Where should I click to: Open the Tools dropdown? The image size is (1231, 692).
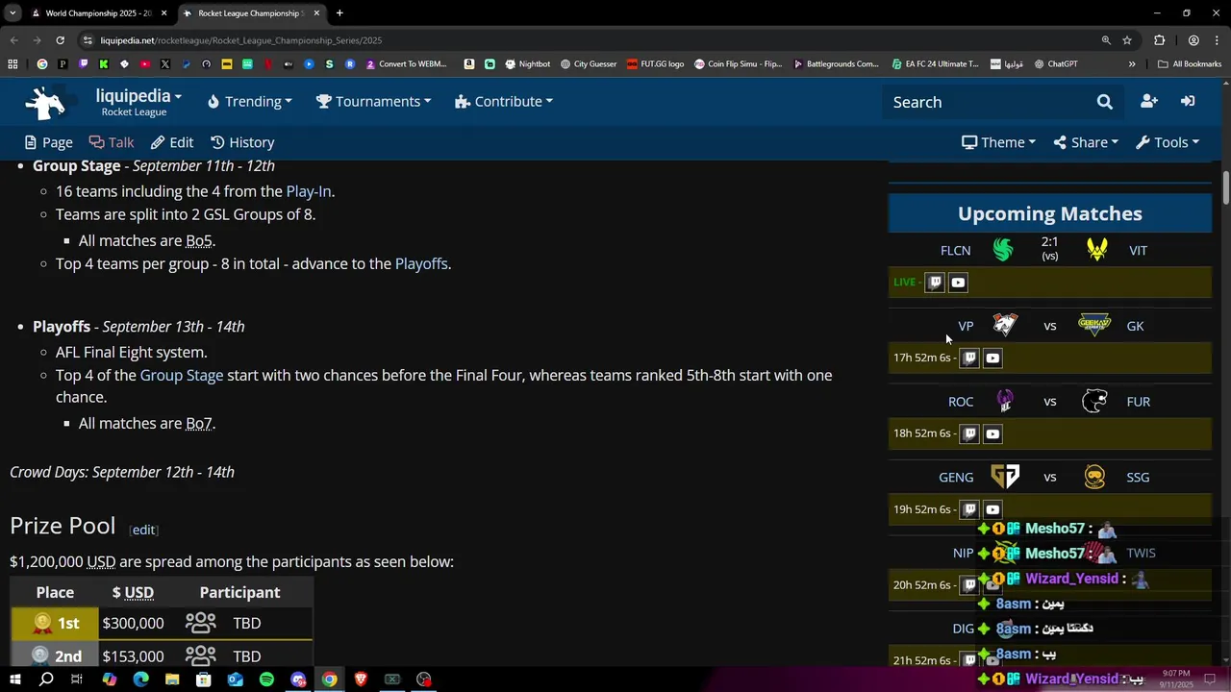(1168, 142)
